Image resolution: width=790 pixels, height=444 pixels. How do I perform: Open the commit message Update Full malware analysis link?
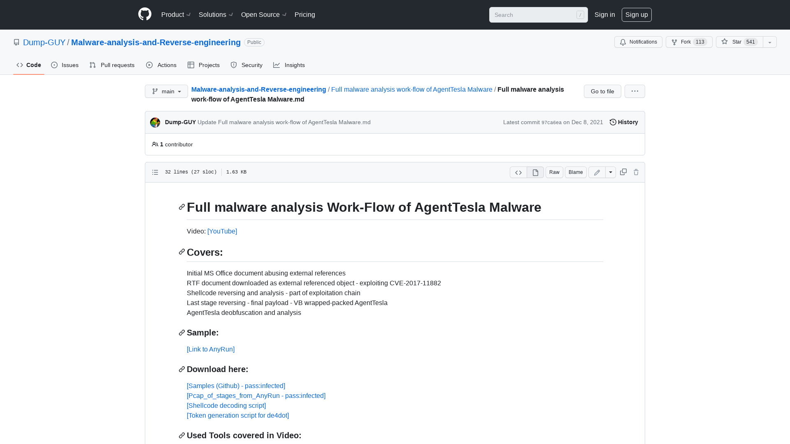284,122
